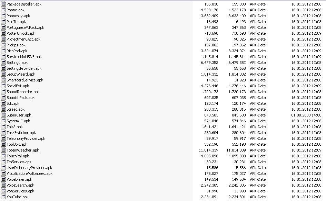Select the file name SystemUI.apk
This screenshot has height=201, width=326.
click(18, 121)
